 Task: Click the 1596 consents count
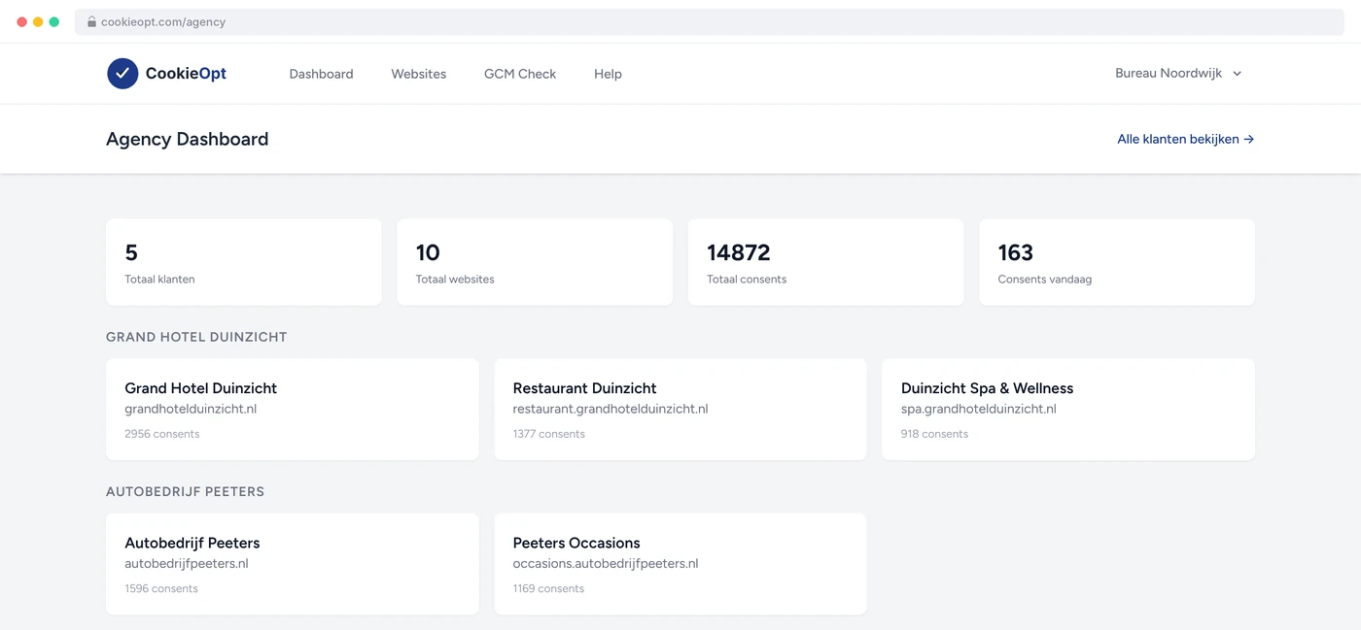pyautogui.click(x=161, y=588)
